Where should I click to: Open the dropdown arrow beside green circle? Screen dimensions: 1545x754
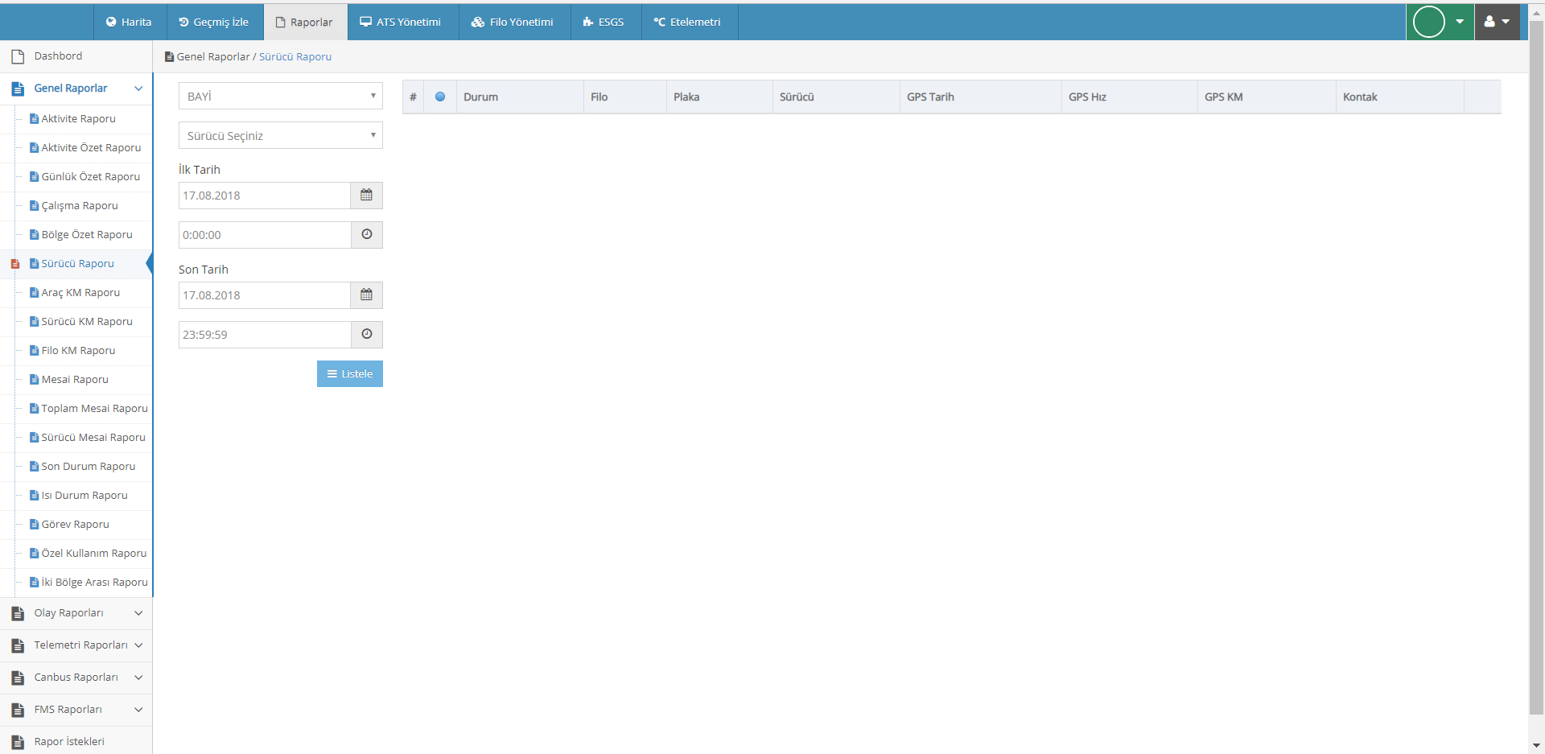1460,22
